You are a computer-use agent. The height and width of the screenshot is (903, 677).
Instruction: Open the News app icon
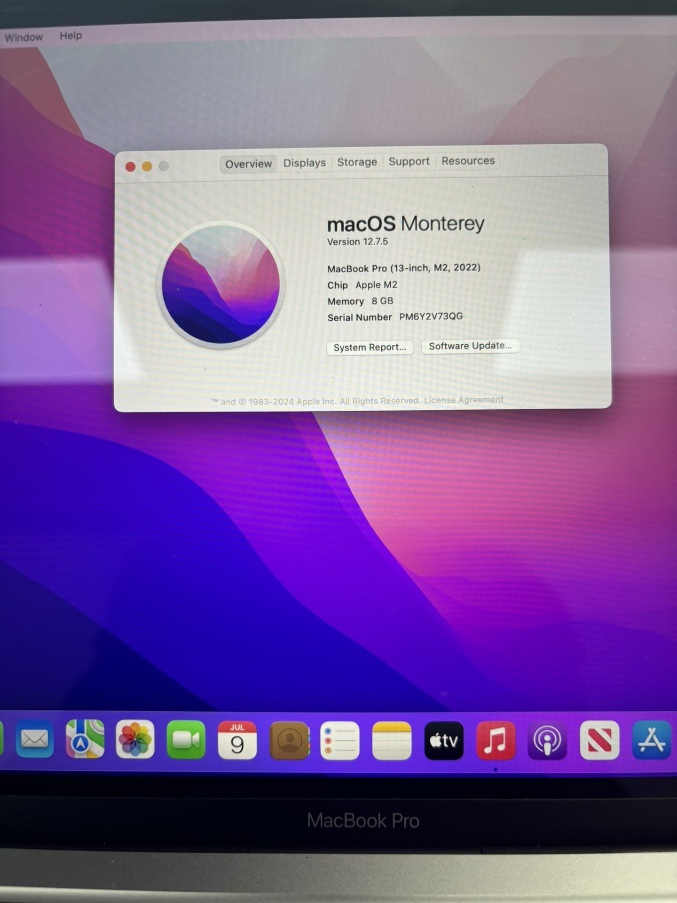click(x=599, y=740)
